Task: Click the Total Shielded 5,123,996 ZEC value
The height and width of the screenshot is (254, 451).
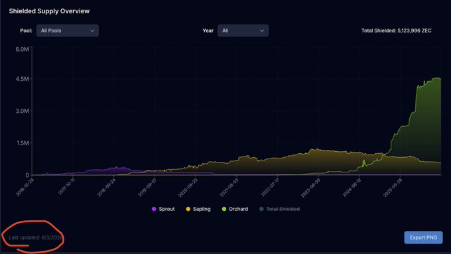Action: 397,31
